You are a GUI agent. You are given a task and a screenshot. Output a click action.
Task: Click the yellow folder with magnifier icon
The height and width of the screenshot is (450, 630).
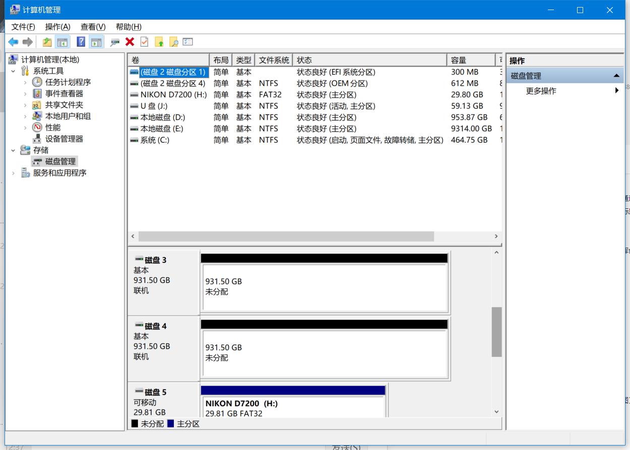pos(173,42)
